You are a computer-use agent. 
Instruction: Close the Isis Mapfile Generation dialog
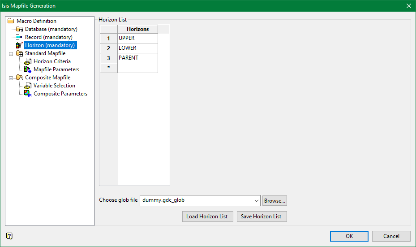(x=408, y=6)
